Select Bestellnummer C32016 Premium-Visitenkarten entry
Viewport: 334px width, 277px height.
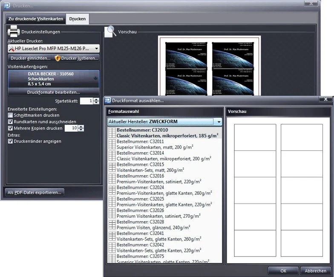coord(165,179)
